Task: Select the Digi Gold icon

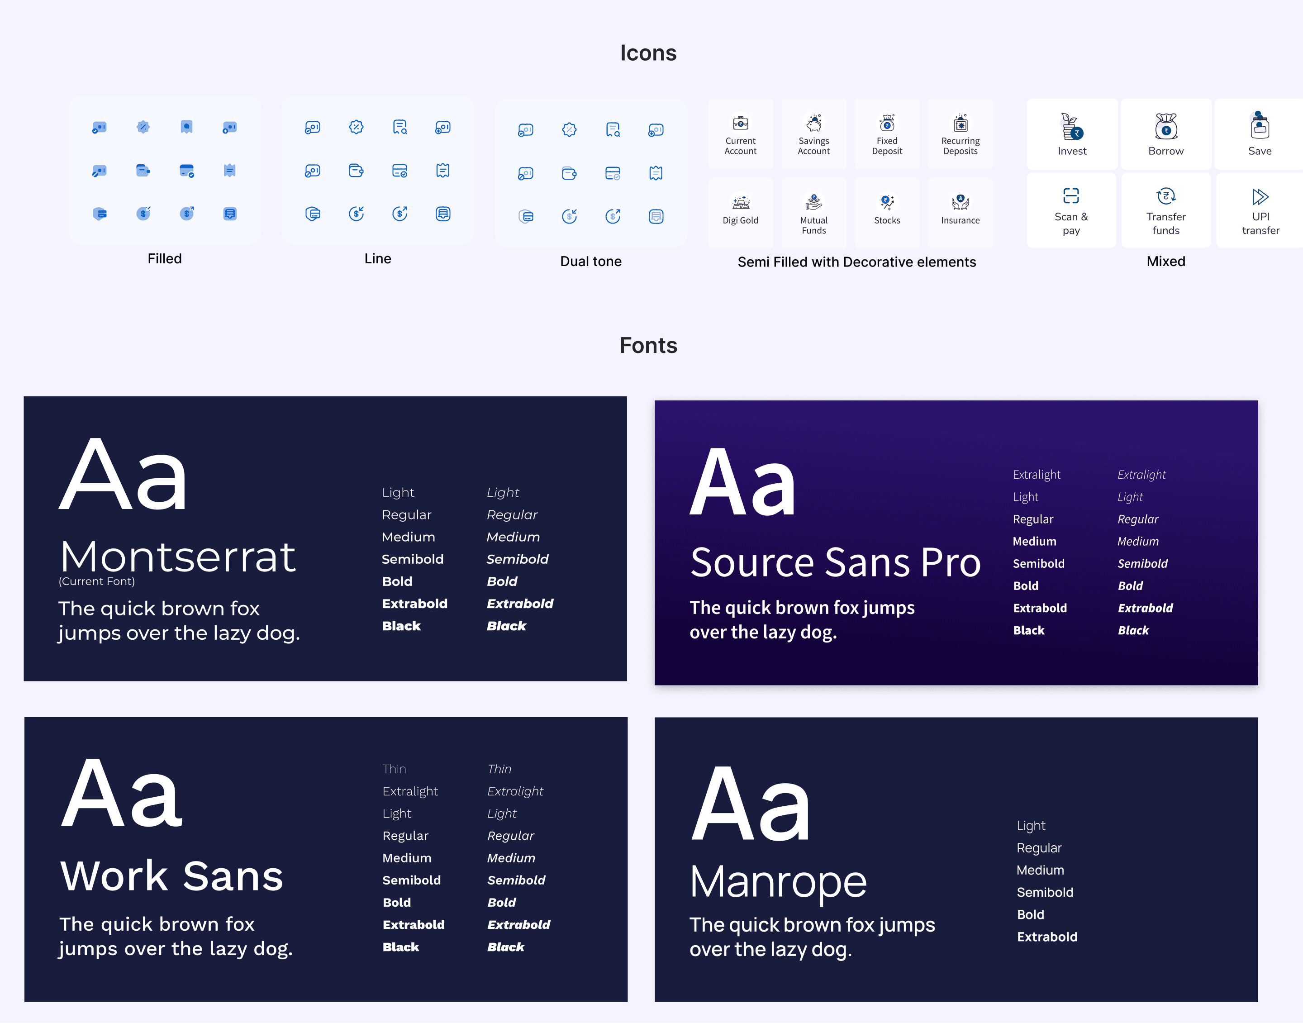Action: click(740, 202)
